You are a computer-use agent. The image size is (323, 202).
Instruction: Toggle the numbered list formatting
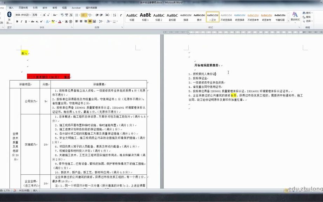[x=83, y=15]
